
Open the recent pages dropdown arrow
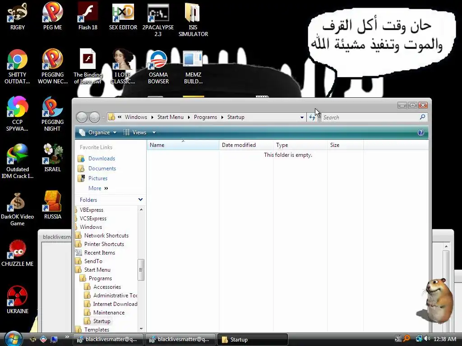click(x=103, y=118)
